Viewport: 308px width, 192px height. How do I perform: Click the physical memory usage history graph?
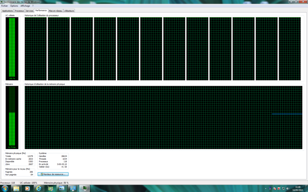tap(163, 118)
